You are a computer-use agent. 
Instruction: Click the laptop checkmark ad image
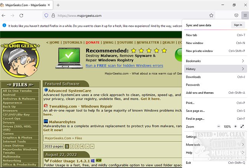click(x=69, y=58)
